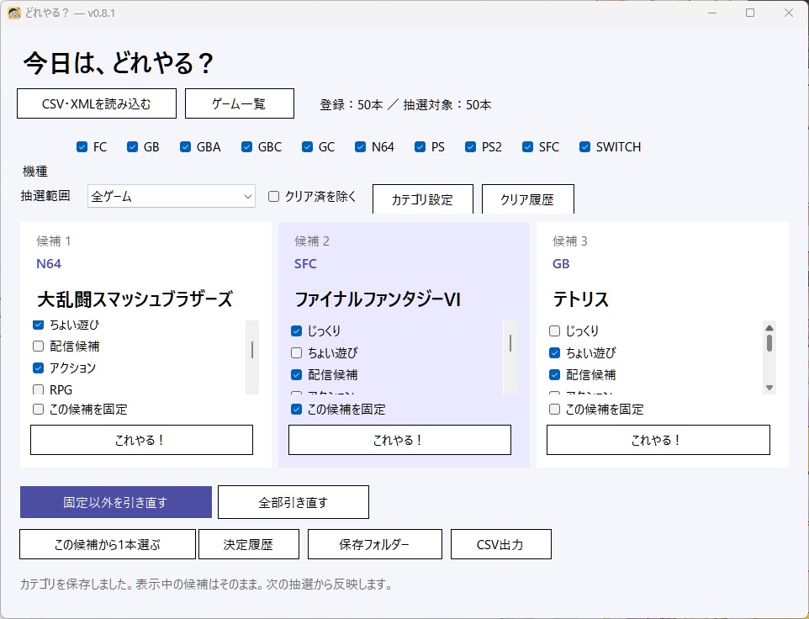Select the ファイナルファンタジーVI title text
Image resolution: width=809 pixels, height=619 pixels.
coord(377,299)
